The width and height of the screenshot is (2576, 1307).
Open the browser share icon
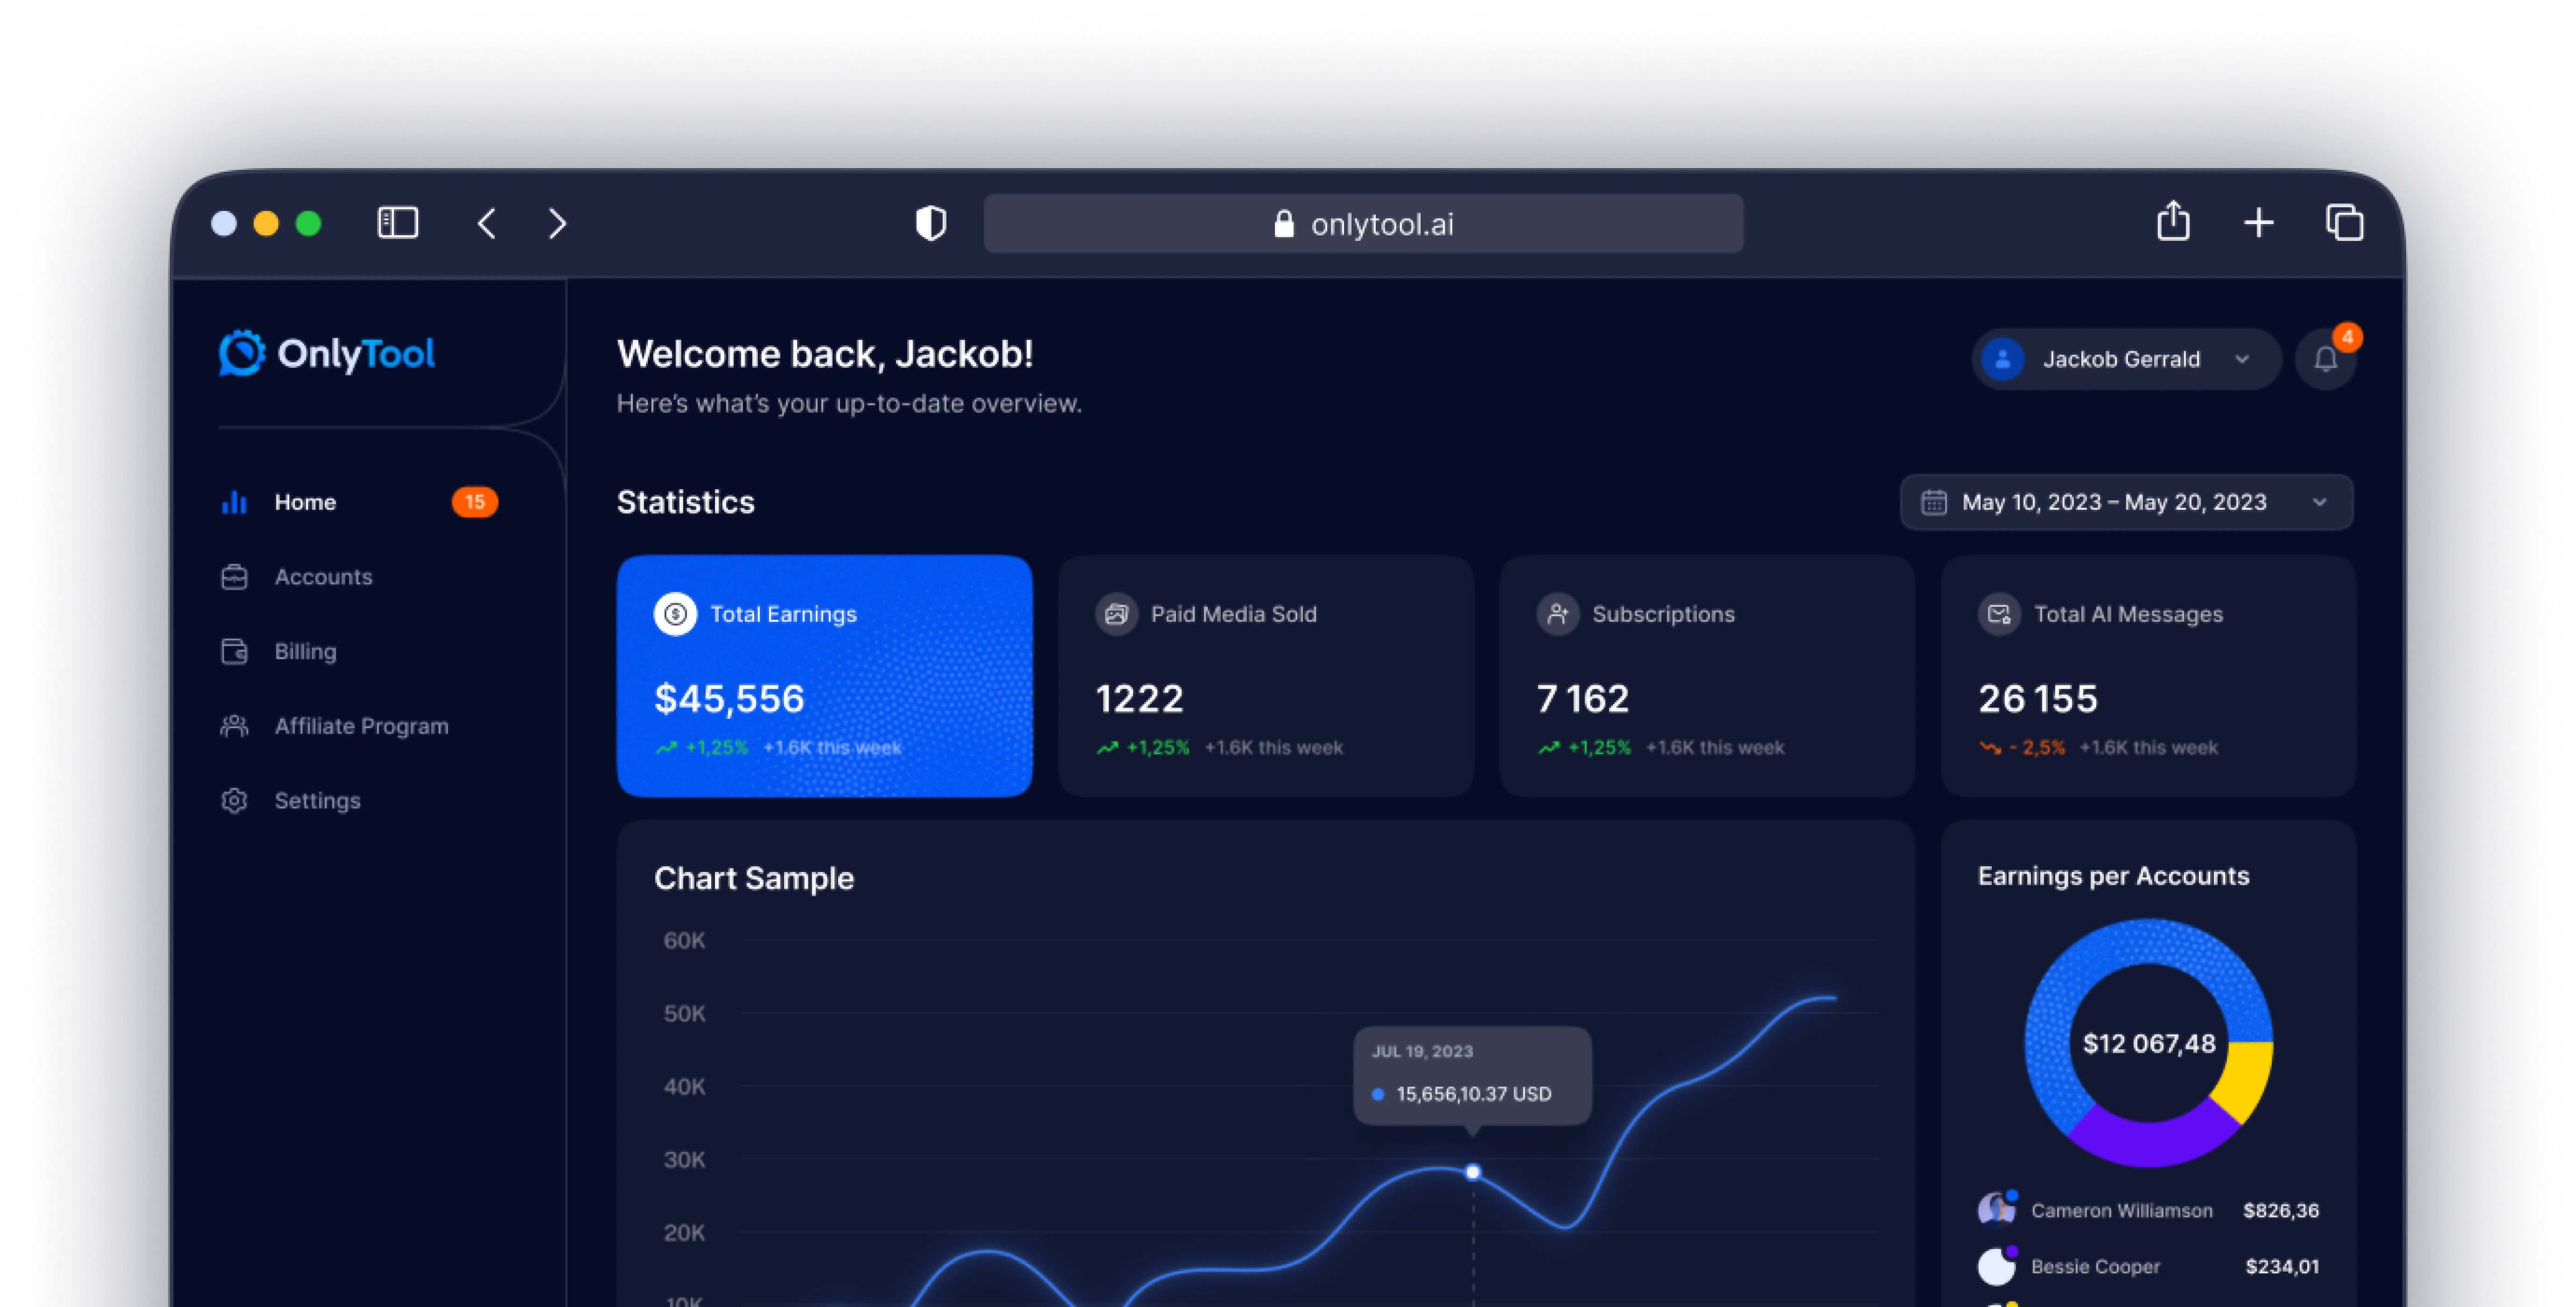pyautogui.click(x=2172, y=221)
